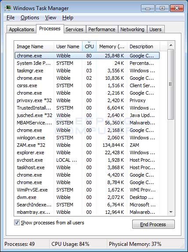Select the explorer.exe process row
188x252 pixels.
tap(87, 153)
